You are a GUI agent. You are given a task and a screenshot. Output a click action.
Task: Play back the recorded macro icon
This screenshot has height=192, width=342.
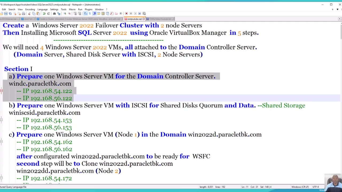pos(135,13)
